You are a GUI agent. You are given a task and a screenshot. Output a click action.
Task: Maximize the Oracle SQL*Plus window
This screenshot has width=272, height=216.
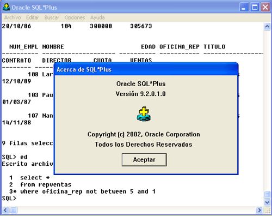tap(255, 8)
